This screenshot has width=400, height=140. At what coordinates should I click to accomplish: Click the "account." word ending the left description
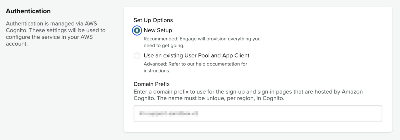pyautogui.click(x=17, y=44)
